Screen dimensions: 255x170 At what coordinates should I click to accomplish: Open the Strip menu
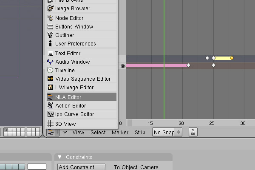pos(140,133)
